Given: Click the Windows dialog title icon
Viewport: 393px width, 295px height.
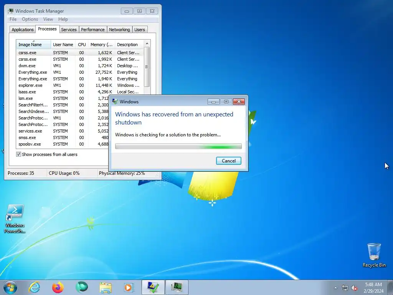Looking at the screenshot, I should [x=115, y=101].
